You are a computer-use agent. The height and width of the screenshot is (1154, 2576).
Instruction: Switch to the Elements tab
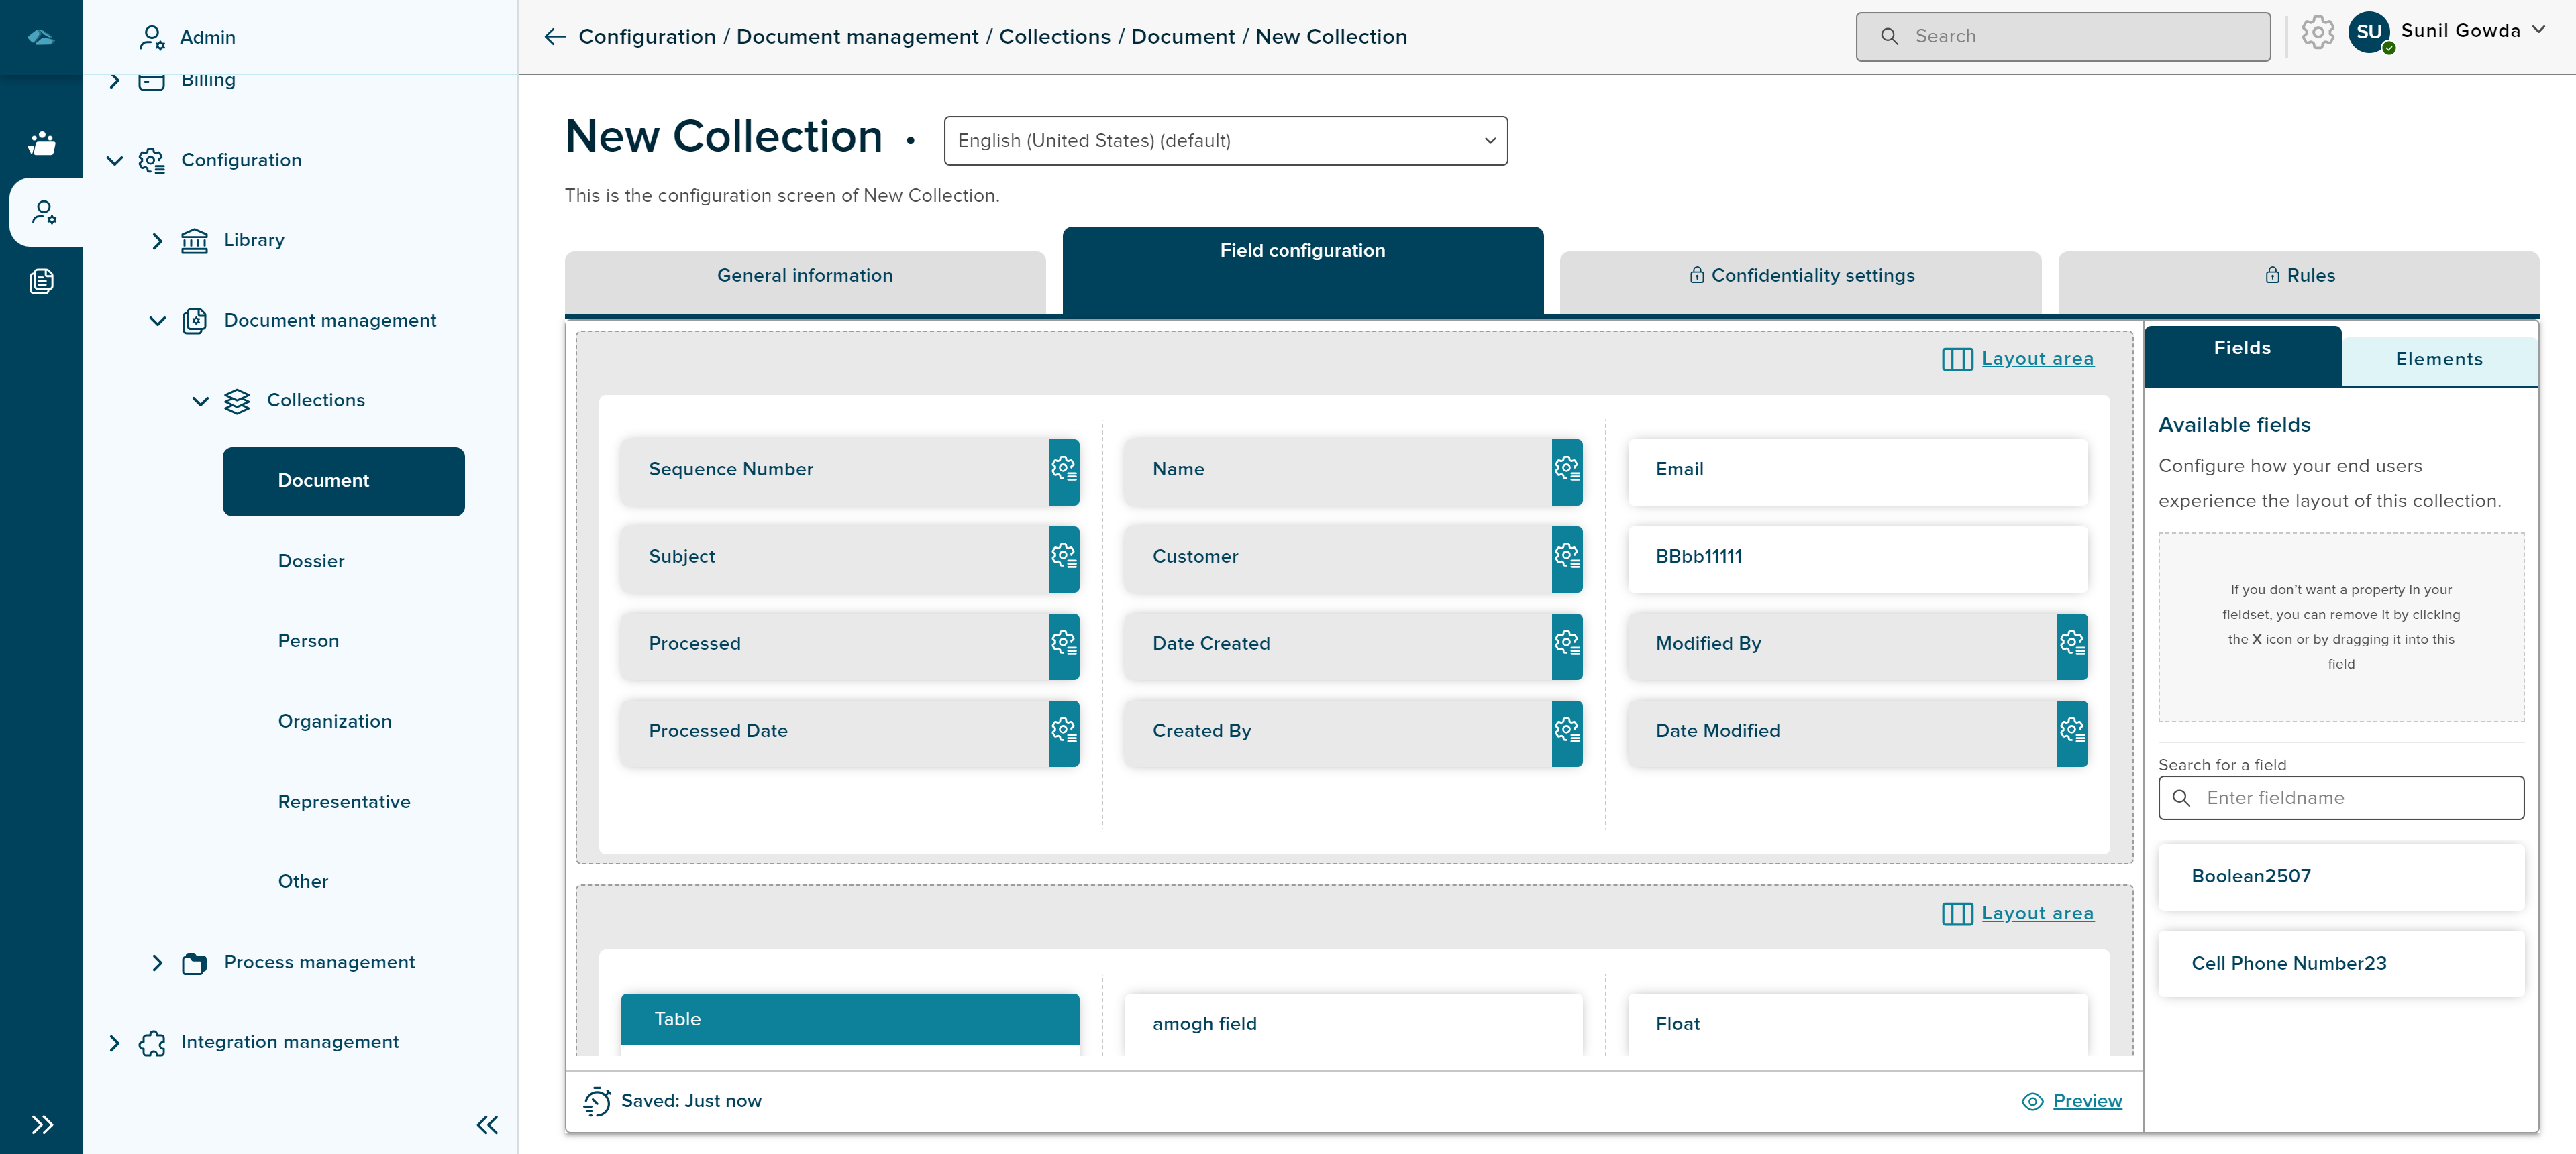click(2438, 359)
